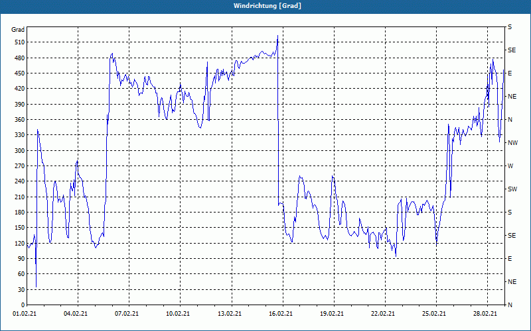The width and height of the screenshot is (531, 331).
Task: Select the 330 value on the left axis
Action: point(19,135)
